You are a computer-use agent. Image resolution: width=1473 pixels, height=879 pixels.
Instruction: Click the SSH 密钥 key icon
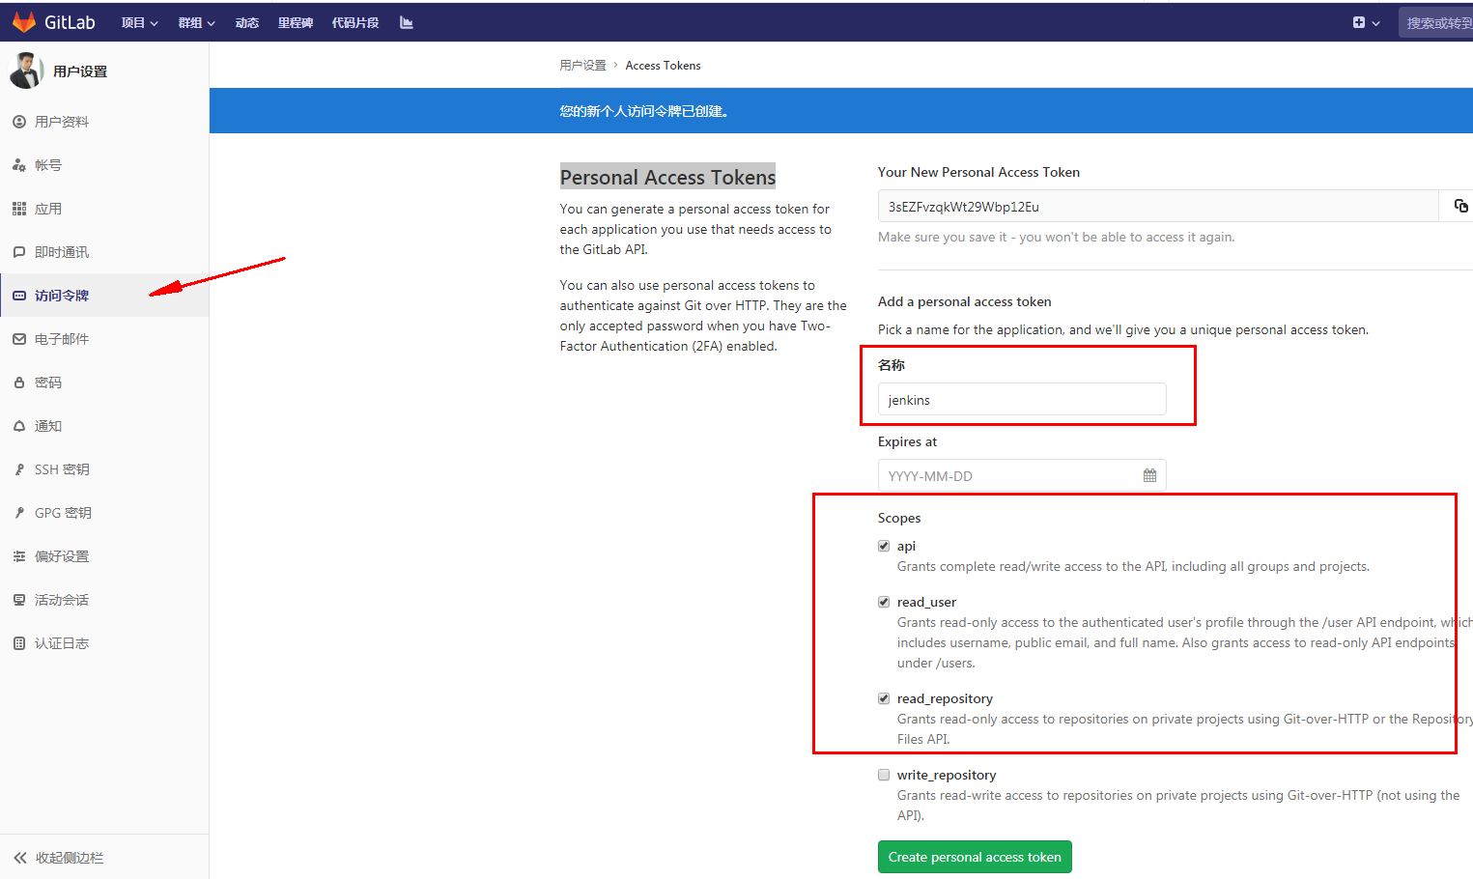19,469
